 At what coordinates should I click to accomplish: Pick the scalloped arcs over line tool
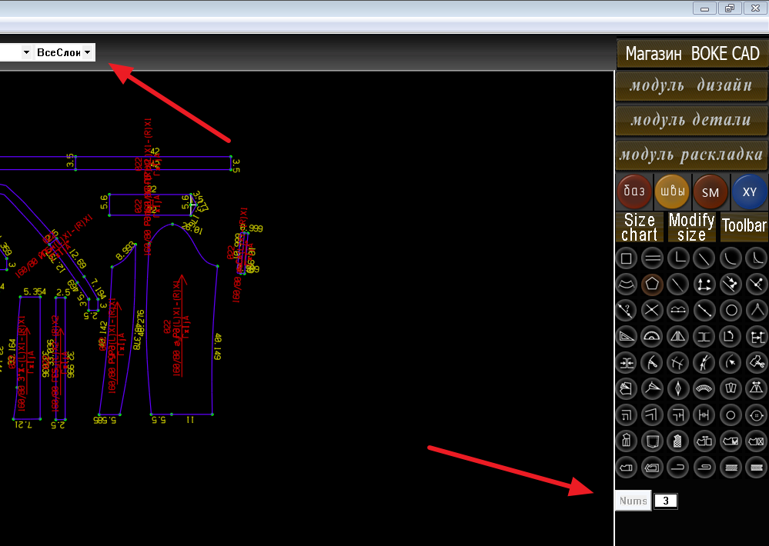click(679, 310)
